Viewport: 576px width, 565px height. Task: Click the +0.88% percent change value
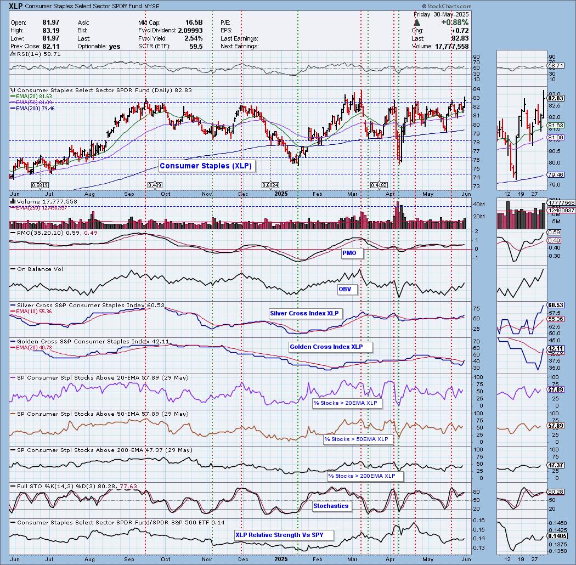tap(454, 22)
